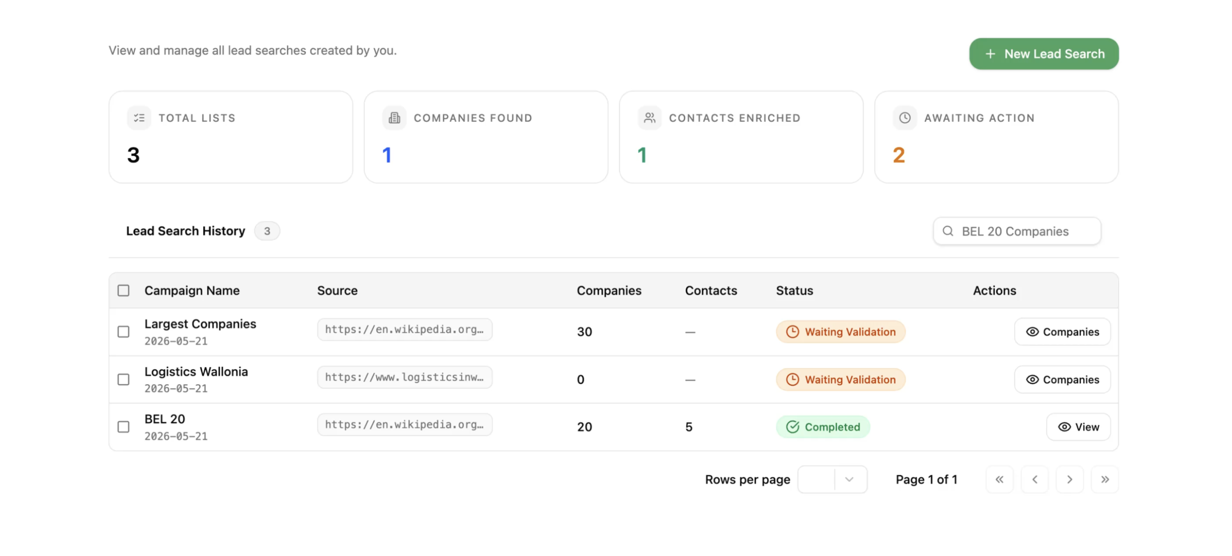The image size is (1232, 556).
Task: Click companies count 30 in Largest Companies row
Action: pyautogui.click(x=584, y=332)
